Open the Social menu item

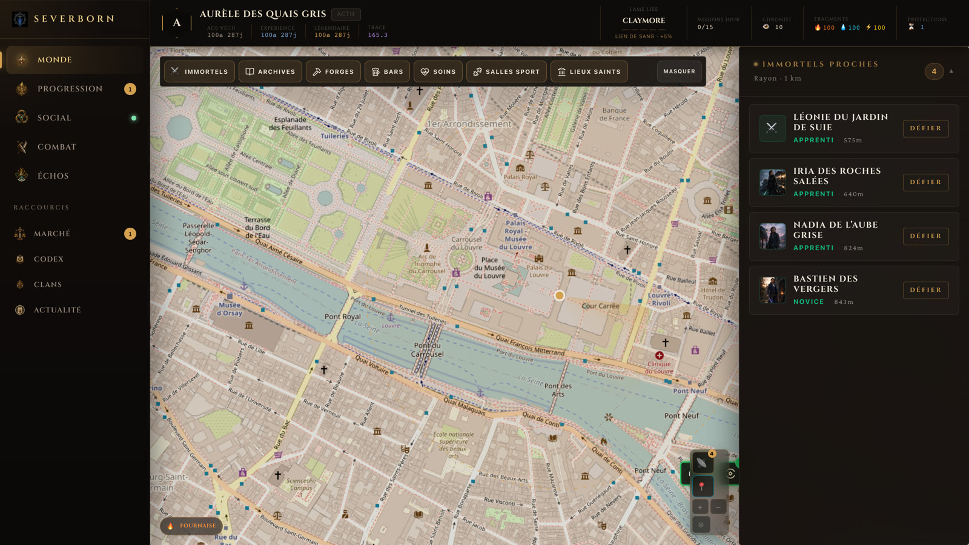point(76,117)
